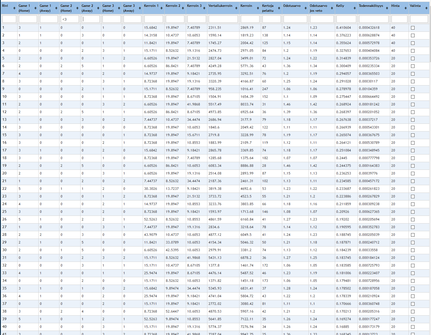Click sort arrows for Kertoja pelattu
Screen dimensions: 431x335
click(x=279, y=8)
